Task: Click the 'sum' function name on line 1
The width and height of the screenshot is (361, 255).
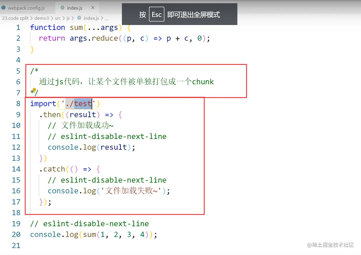Action: click(x=76, y=27)
